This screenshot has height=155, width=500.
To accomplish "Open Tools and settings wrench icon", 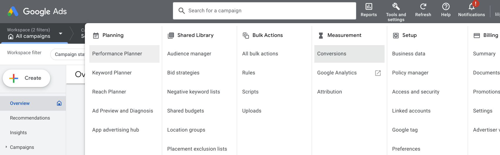I will coord(396,7).
